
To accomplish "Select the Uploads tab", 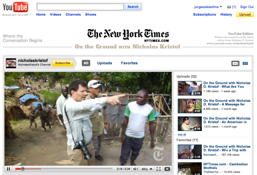I will click(x=105, y=63).
